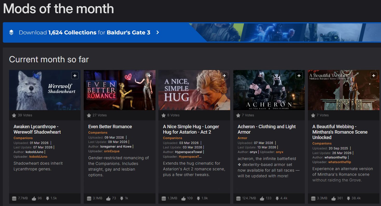Open uploader onyx's profile link

point(280,152)
